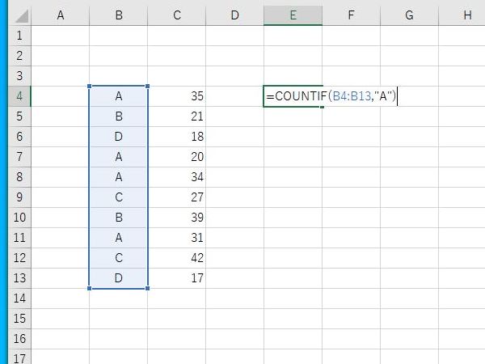
Task: Select column header B
Action: [x=119, y=15]
